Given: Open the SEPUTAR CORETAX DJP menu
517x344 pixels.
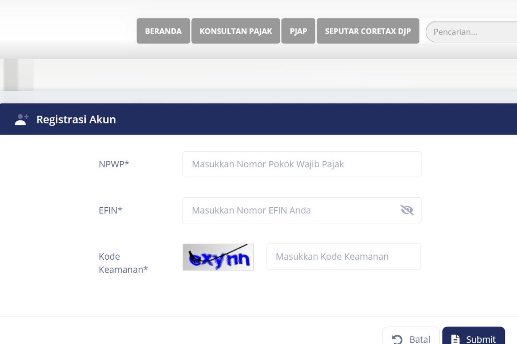Looking at the screenshot, I should pyautogui.click(x=368, y=31).
